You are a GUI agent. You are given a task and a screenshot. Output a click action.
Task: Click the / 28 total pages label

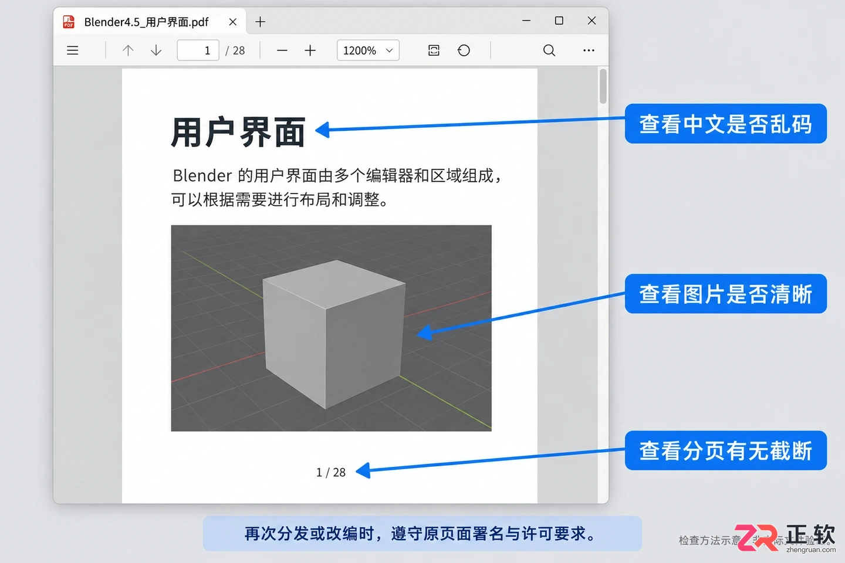click(235, 50)
